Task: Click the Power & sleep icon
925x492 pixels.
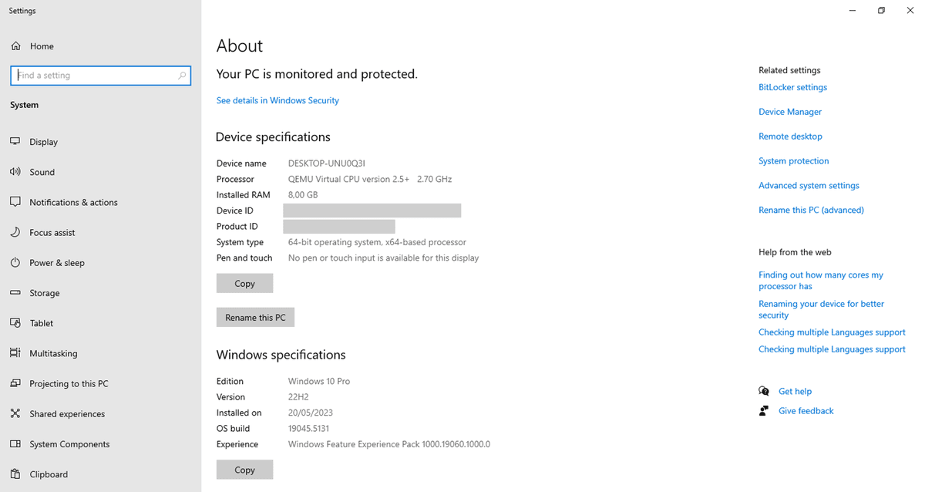Action: coord(15,263)
